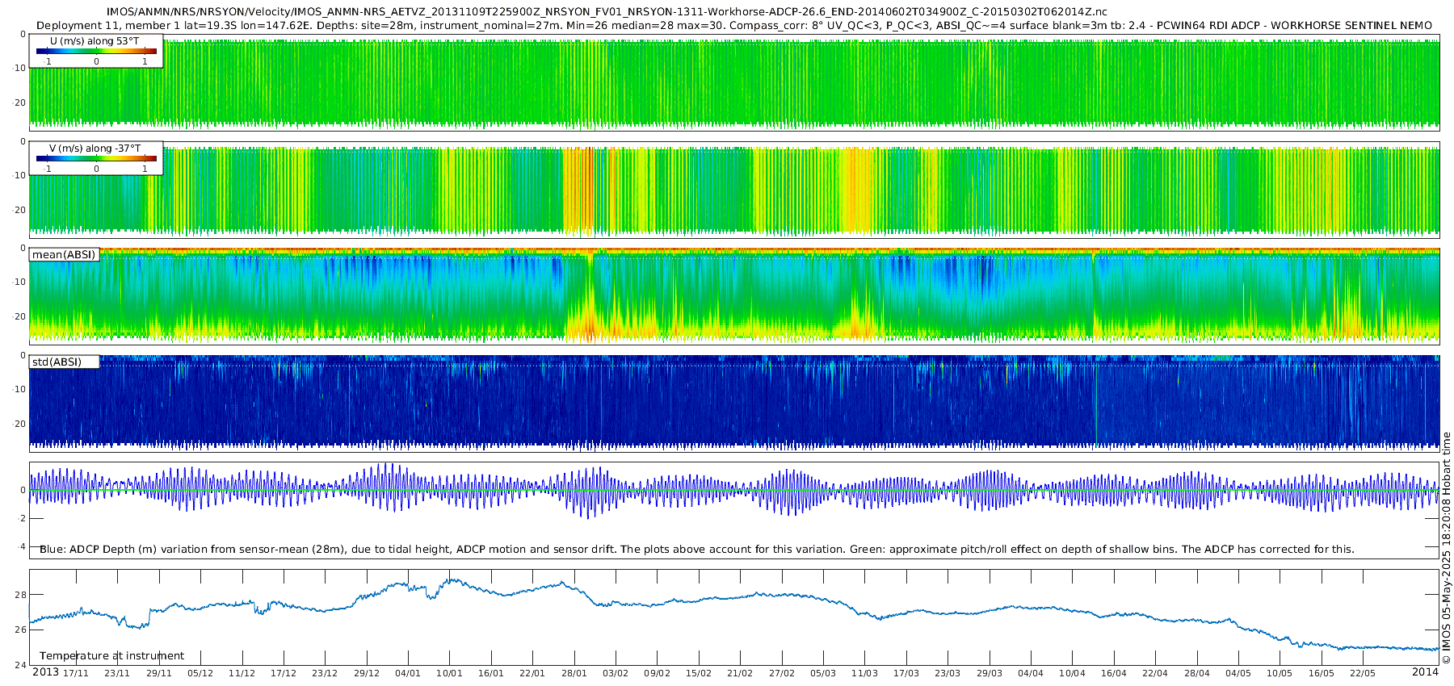Click the NetCDF file path title
The image size is (1454, 686).
pos(607,12)
